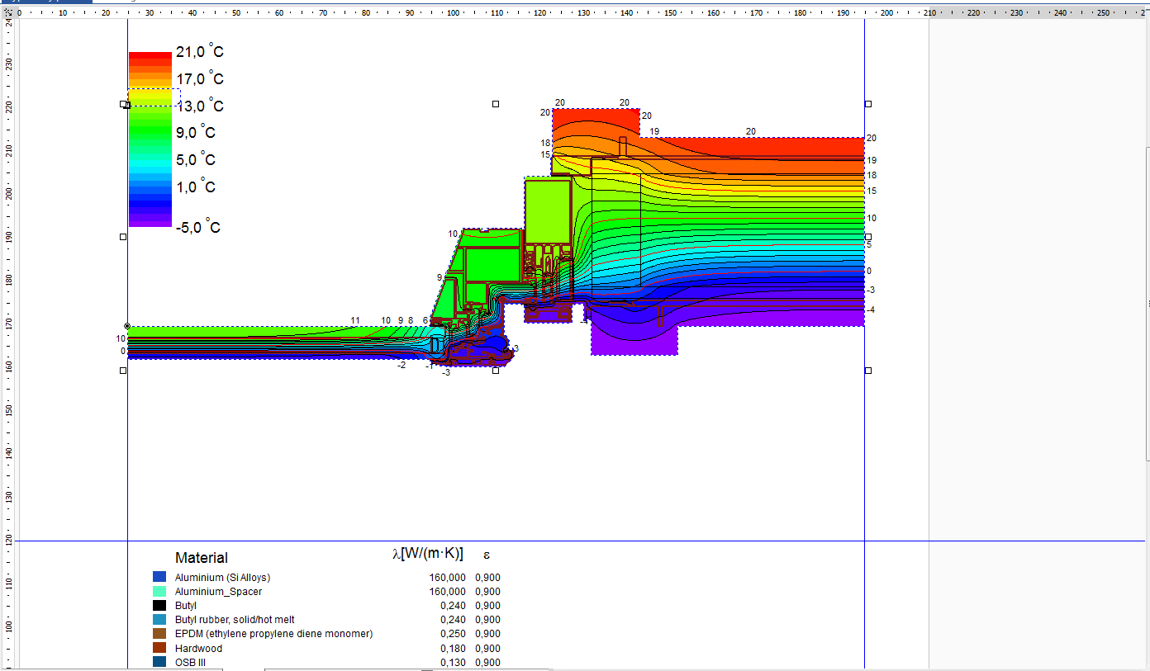Grab the top-middle selection handle
Viewport: 1150px width, 671px height.
pos(496,104)
